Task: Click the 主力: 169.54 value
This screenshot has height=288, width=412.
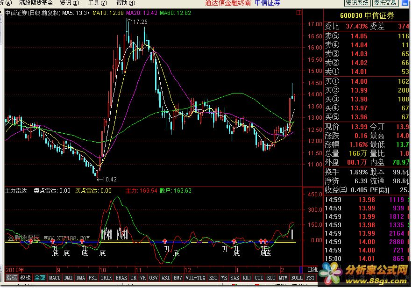Action: pyautogui.click(x=141, y=191)
